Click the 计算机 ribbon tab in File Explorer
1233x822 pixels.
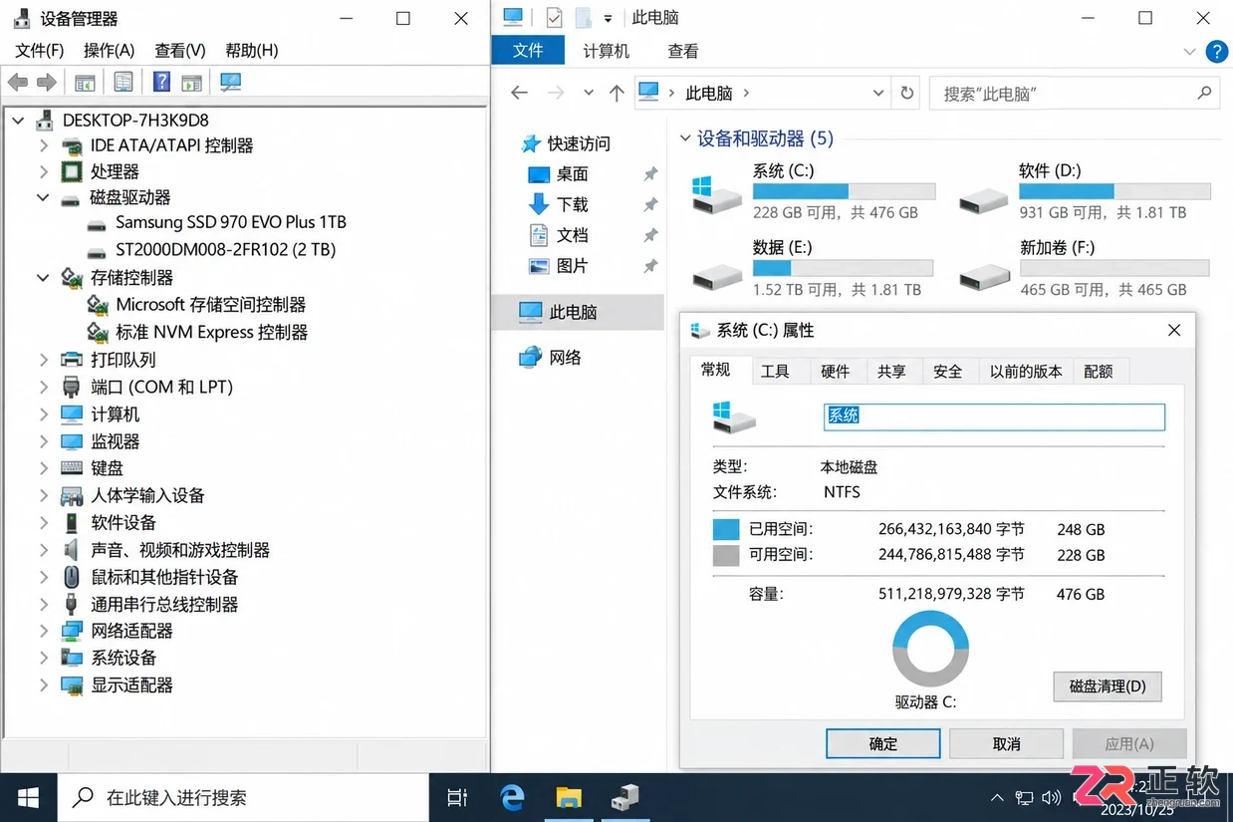(x=607, y=51)
